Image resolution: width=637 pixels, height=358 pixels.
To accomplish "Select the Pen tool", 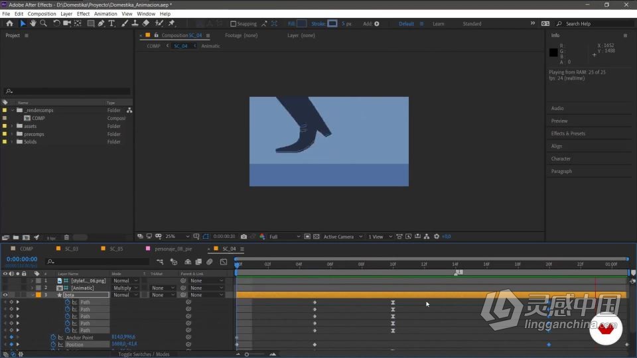I will click(x=101, y=24).
